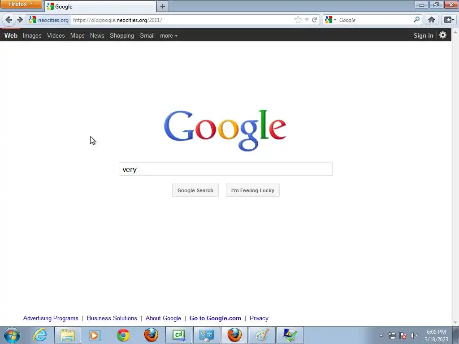The width and height of the screenshot is (459, 344).
Task: Open Google options gear icon
Action: pyautogui.click(x=443, y=35)
